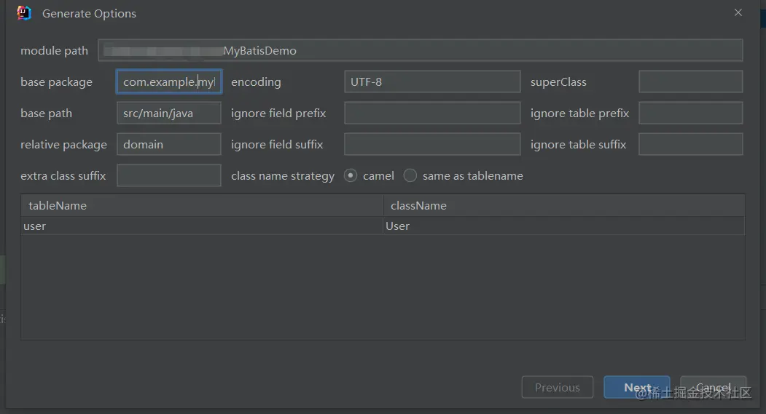Click the 'module path' label
This screenshot has width=766, height=414.
point(54,51)
